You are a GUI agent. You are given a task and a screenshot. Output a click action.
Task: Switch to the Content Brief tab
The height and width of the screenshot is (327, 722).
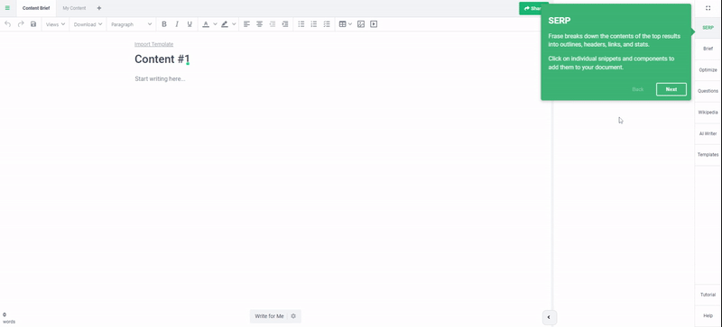[x=36, y=8]
